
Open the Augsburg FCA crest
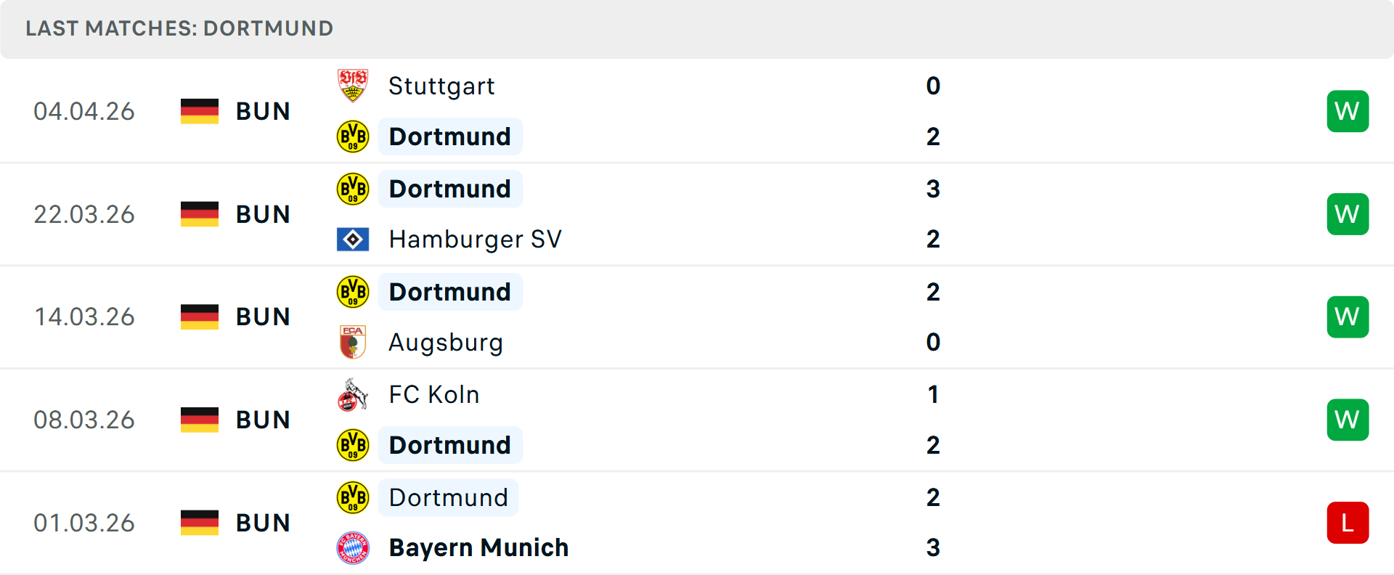(353, 342)
